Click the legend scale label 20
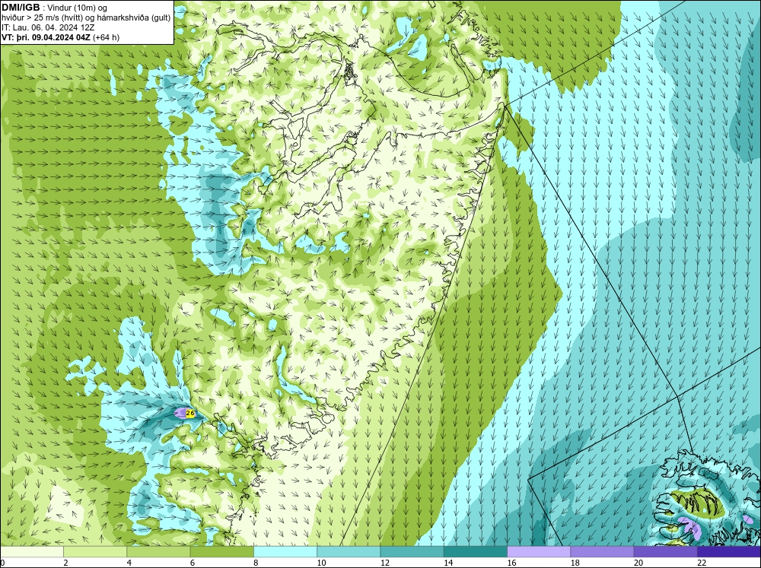This screenshot has width=761, height=568. tap(638, 563)
